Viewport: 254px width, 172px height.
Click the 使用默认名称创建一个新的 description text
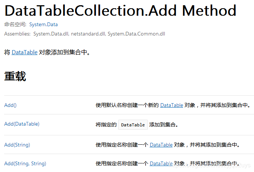[127, 105]
